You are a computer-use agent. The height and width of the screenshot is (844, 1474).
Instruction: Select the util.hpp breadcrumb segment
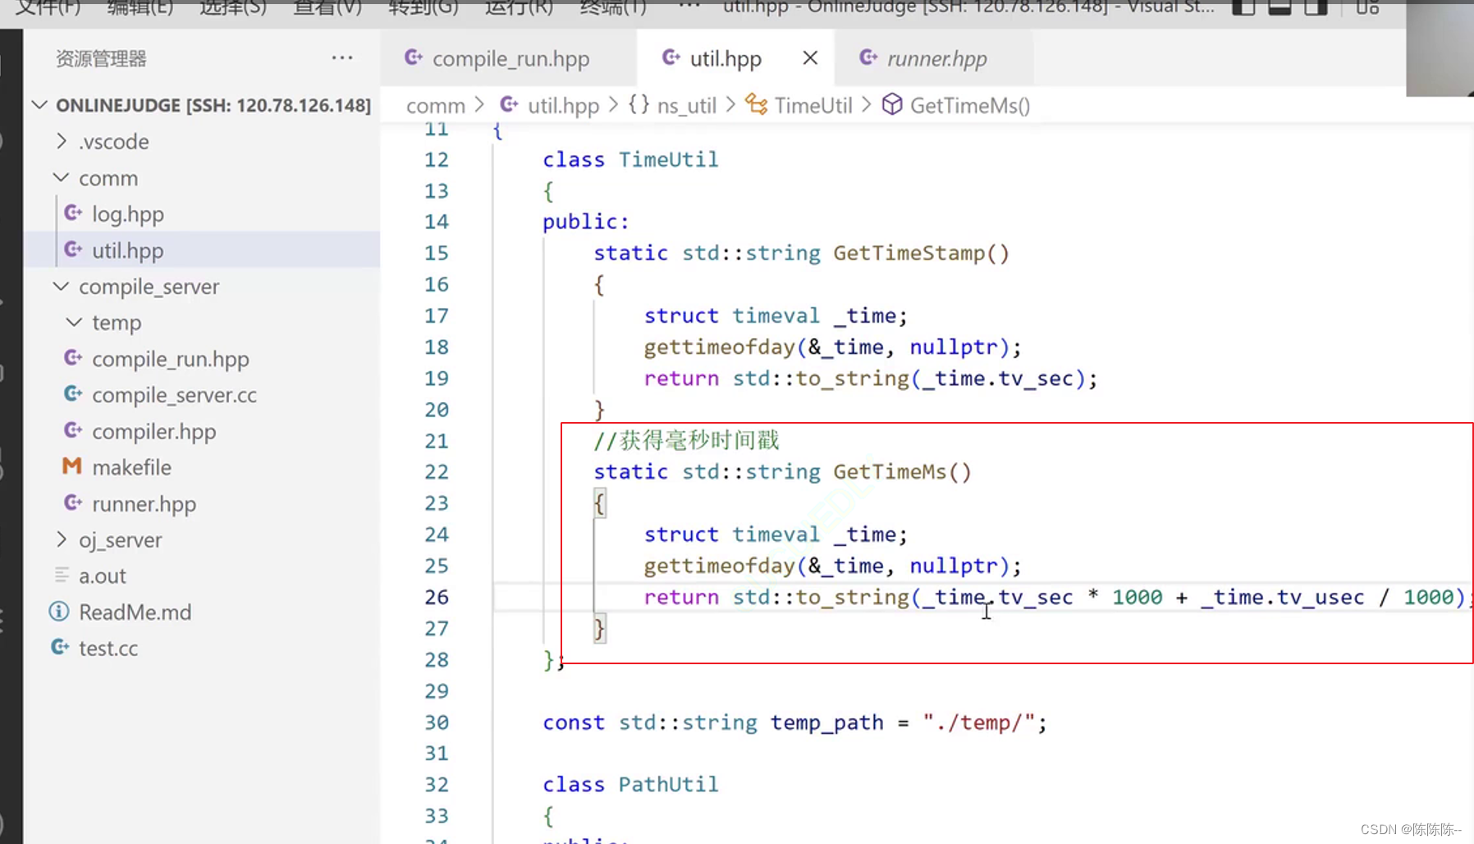(x=563, y=105)
